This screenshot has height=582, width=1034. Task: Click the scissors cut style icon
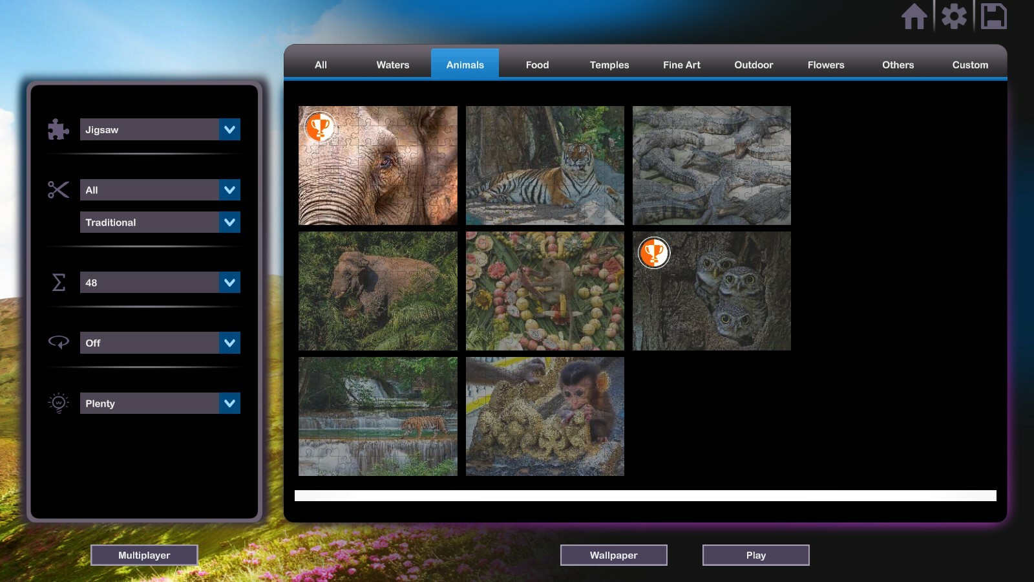(x=58, y=189)
